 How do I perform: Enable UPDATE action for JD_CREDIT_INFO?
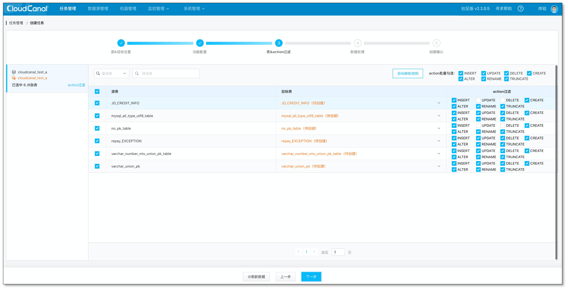coord(478,100)
